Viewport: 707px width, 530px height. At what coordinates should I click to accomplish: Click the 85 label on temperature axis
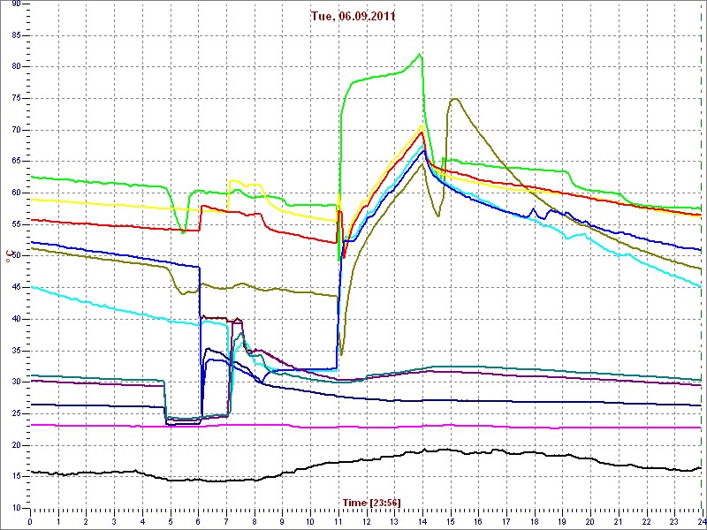click(16, 35)
